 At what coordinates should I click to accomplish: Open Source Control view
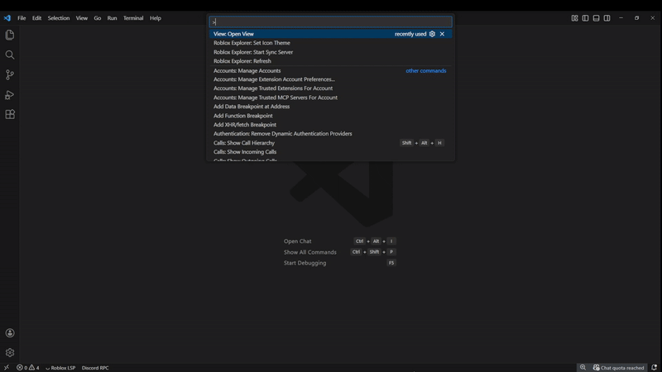click(10, 74)
